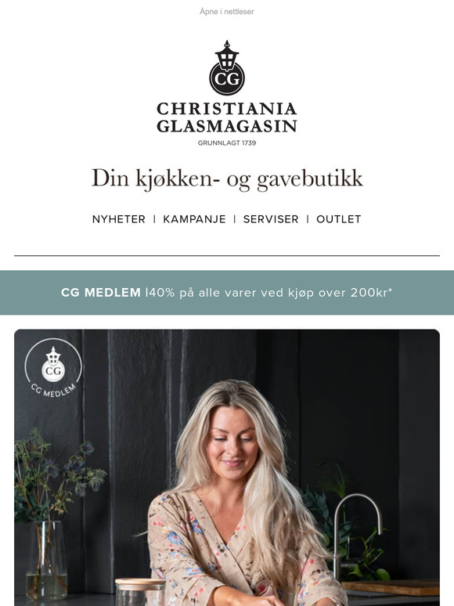Viewport: 454px width, 606px height.
Task: Open the SERVISER category
Action: coord(271,219)
